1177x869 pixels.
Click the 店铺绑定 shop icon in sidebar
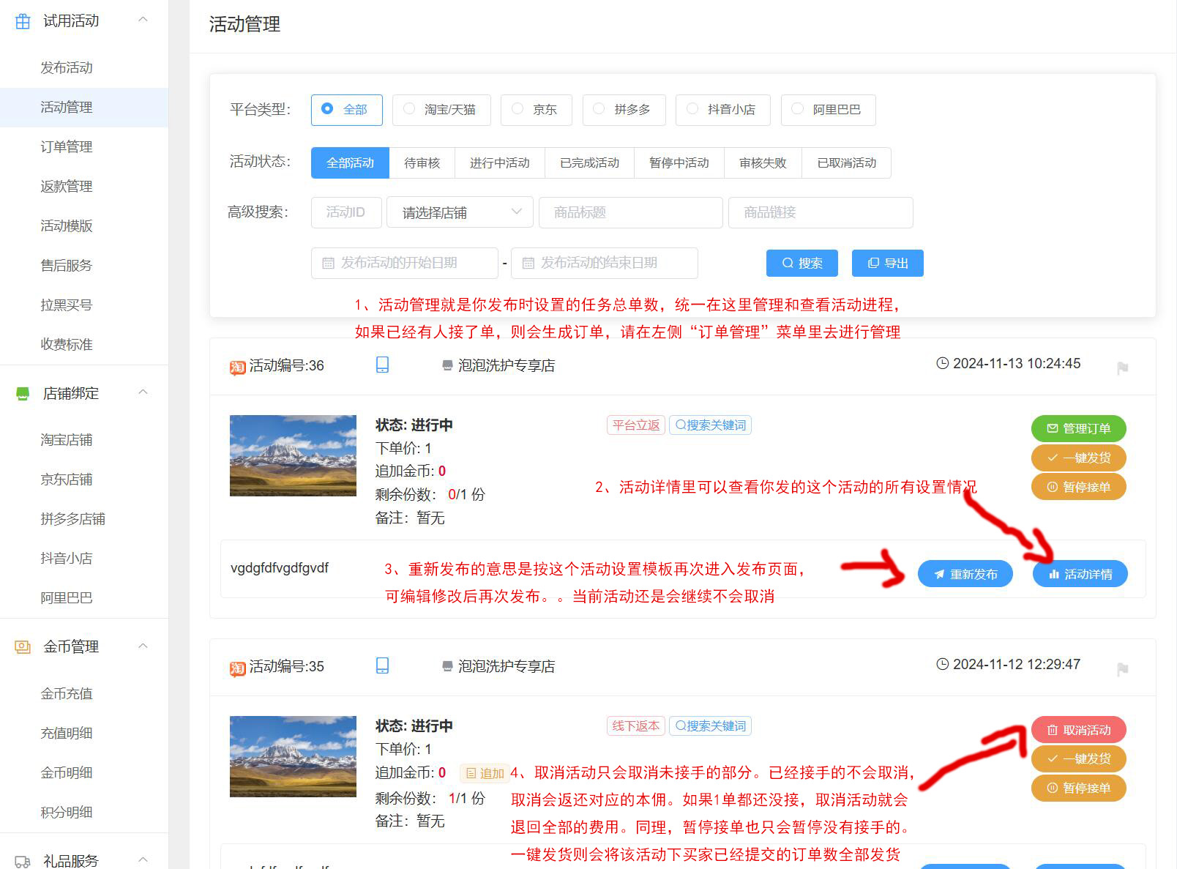[x=23, y=394]
